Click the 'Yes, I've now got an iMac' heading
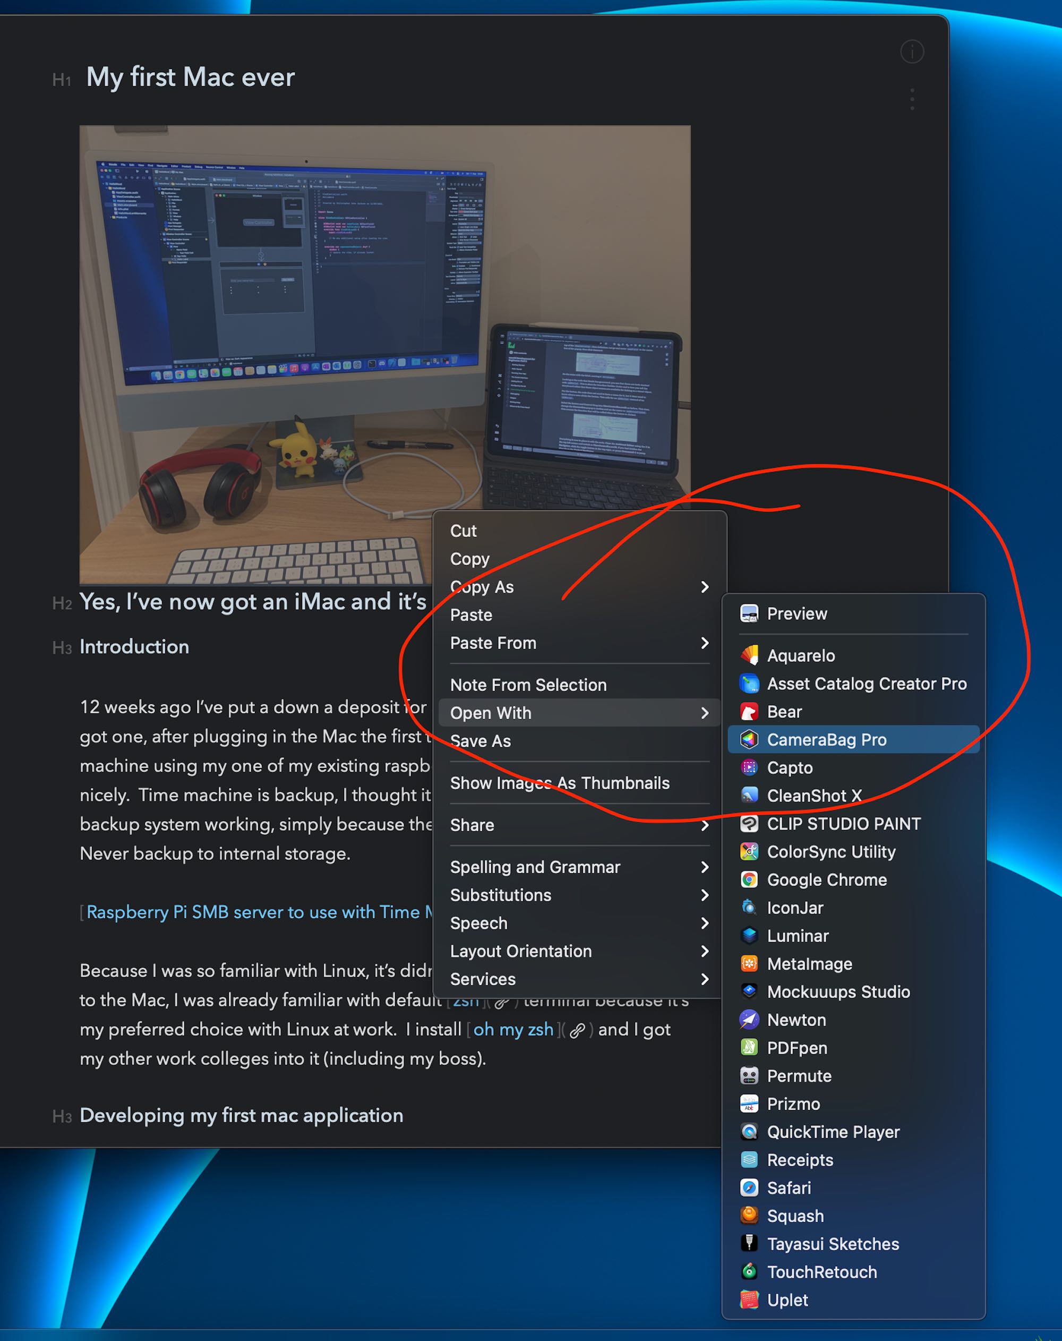Image resolution: width=1062 pixels, height=1341 pixels. coord(253,602)
